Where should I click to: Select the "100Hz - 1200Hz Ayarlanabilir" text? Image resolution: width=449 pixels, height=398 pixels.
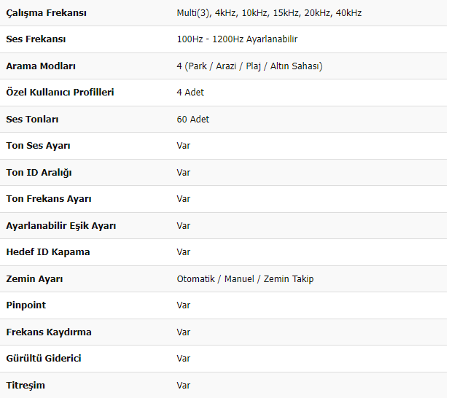[x=236, y=39]
